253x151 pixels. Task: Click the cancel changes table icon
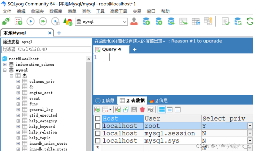point(150,110)
